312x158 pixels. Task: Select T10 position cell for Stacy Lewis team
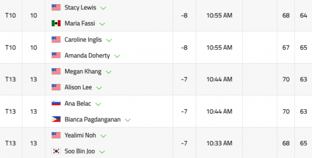11,15
